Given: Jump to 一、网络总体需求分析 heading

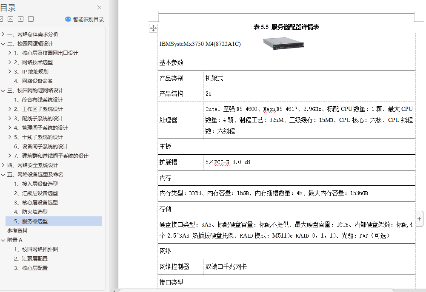Looking at the screenshot, I should tap(33, 34).
